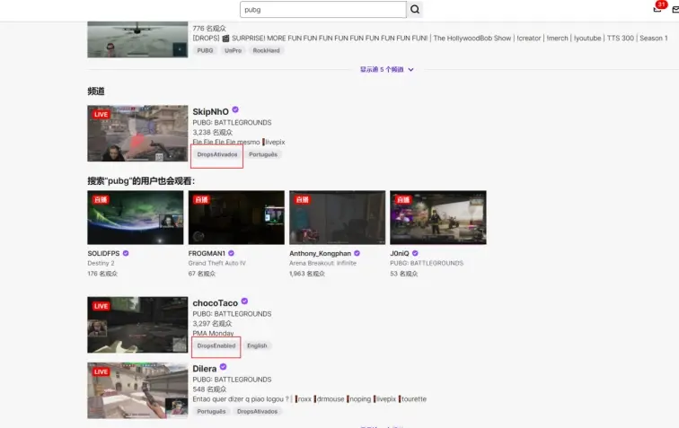The image size is (679, 428).
Task: Select the DropsAtivados tag under SkipNhO
Action: [x=217, y=154]
